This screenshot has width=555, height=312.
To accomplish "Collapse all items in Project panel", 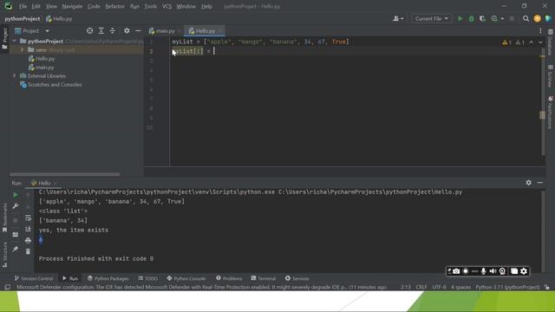I will pyautogui.click(x=113, y=31).
